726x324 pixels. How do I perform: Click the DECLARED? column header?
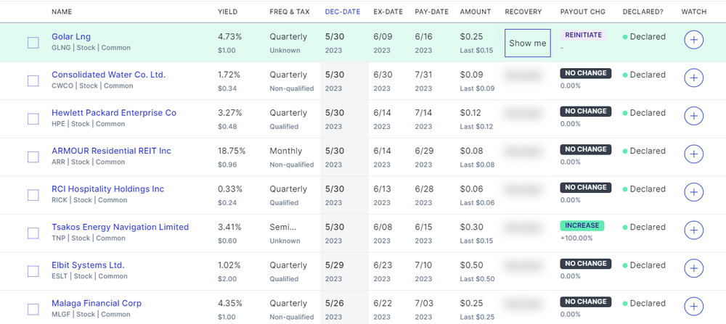(x=643, y=12)
